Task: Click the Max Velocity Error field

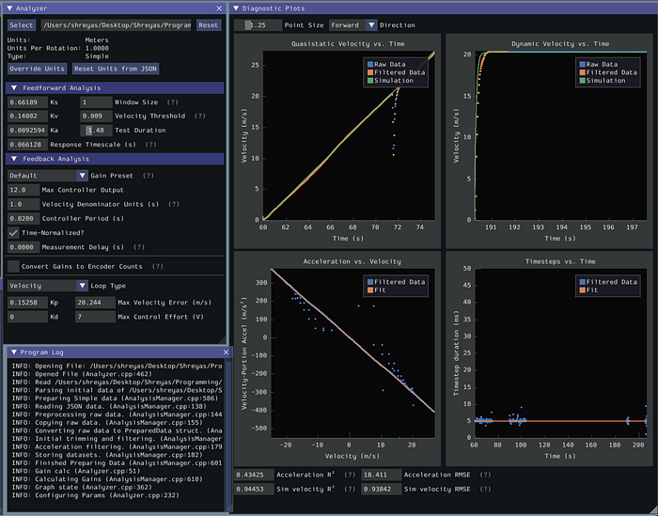Action: tap(95, 303)
